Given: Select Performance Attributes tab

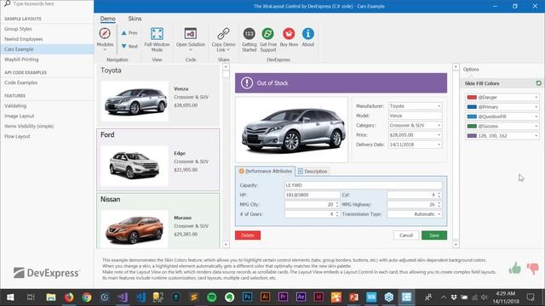Looking at the screenshot, I should [265, 171].
